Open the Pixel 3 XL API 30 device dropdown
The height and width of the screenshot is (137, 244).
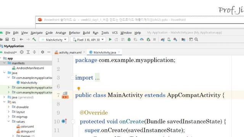(x=88, y=40)
